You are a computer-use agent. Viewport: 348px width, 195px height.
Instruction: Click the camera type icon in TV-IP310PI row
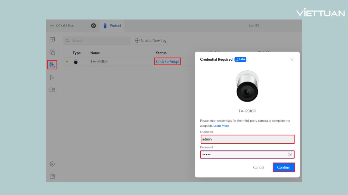tap(76, 62)
